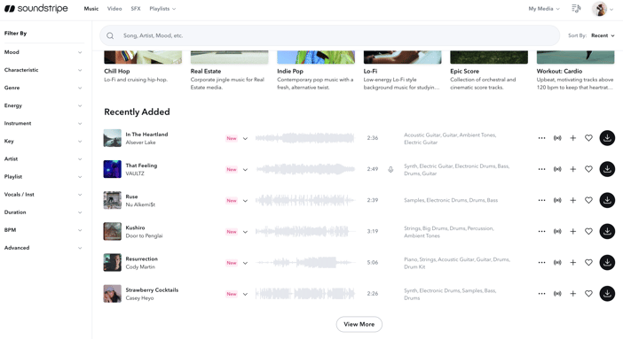
Task: Click the View More button
Action: pos(359,324)
